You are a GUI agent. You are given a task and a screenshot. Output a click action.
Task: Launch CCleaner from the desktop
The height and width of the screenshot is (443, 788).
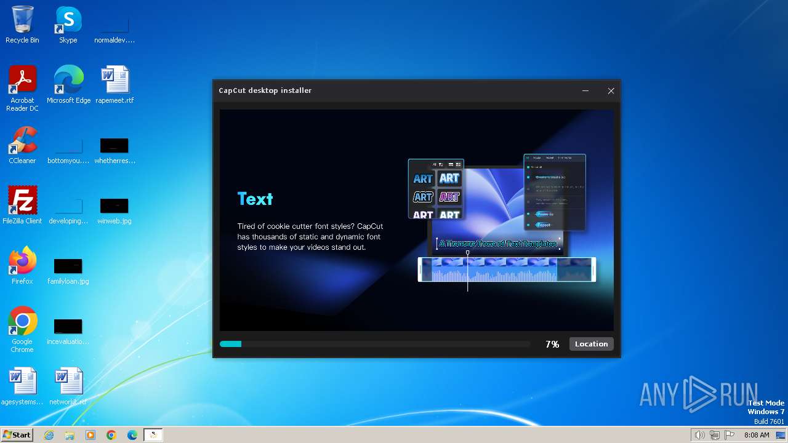[22, 145]
